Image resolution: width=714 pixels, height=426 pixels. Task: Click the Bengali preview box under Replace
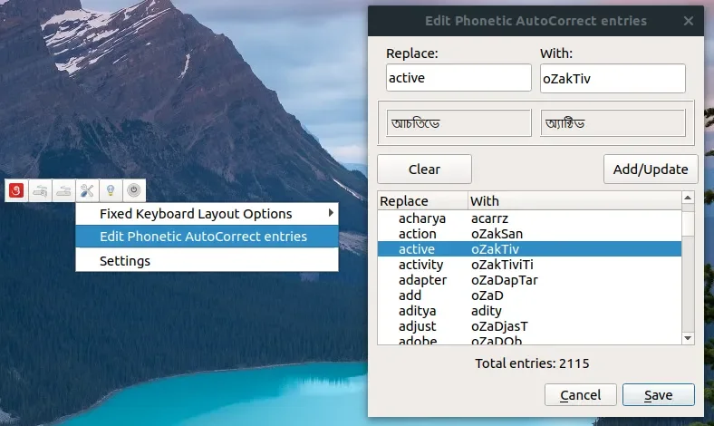click(458, 123)
